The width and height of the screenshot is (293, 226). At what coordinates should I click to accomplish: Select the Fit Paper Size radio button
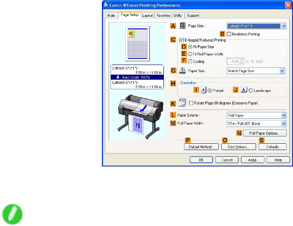[190, 47]
